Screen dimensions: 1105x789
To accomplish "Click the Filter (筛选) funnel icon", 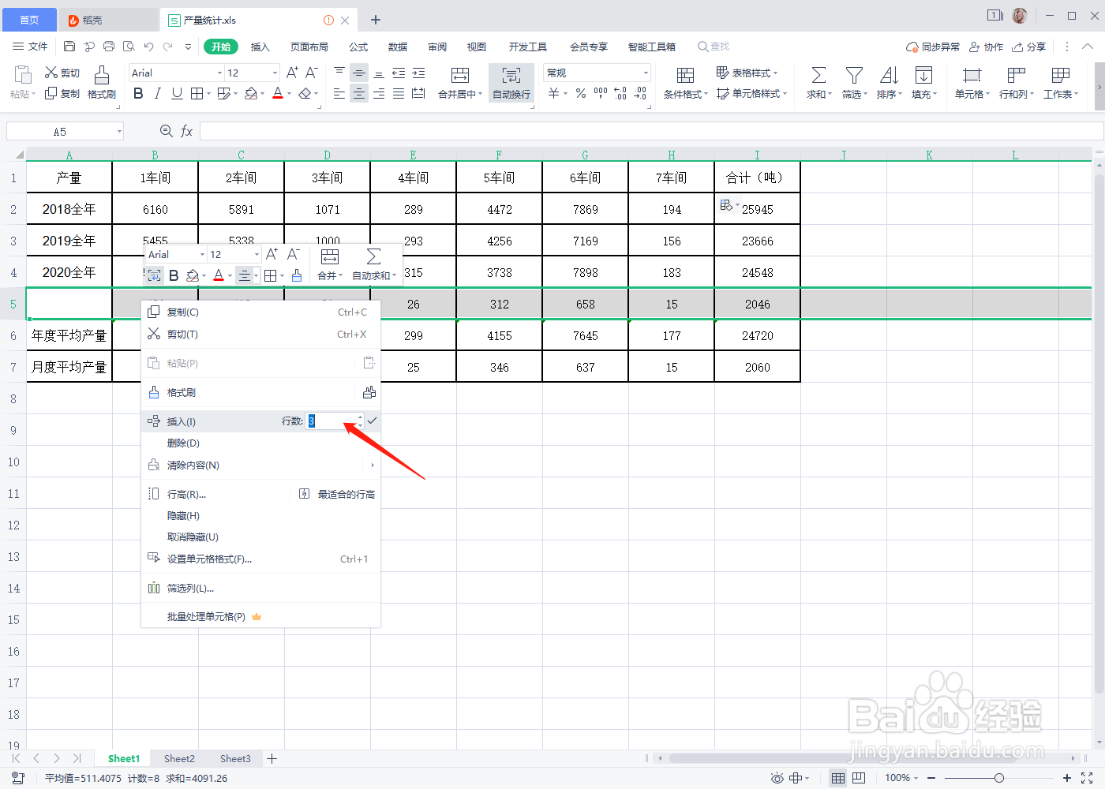I will (x=854, y=76).
